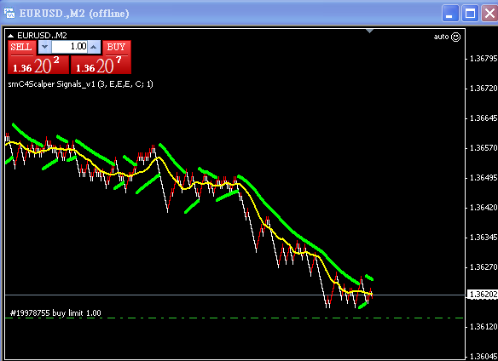The width and height of the screenshot is (498, 361).
Task: Click the 1.00 volume input field
Action: point(69,47)
